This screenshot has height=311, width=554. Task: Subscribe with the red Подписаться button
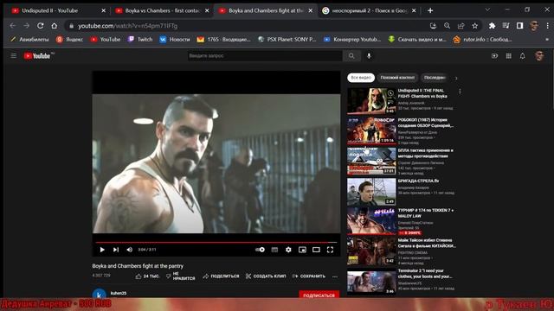point(319,295)
